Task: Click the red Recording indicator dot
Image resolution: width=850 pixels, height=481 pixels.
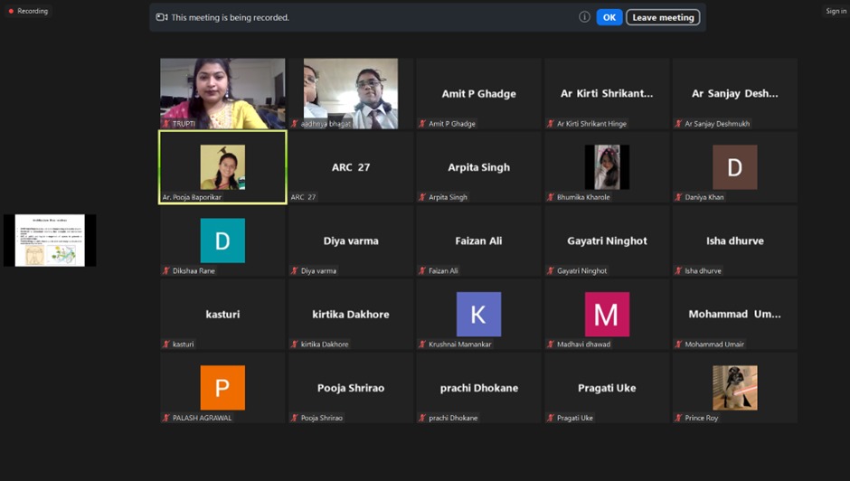Action: pyautogui.click(x=11, y=11)
